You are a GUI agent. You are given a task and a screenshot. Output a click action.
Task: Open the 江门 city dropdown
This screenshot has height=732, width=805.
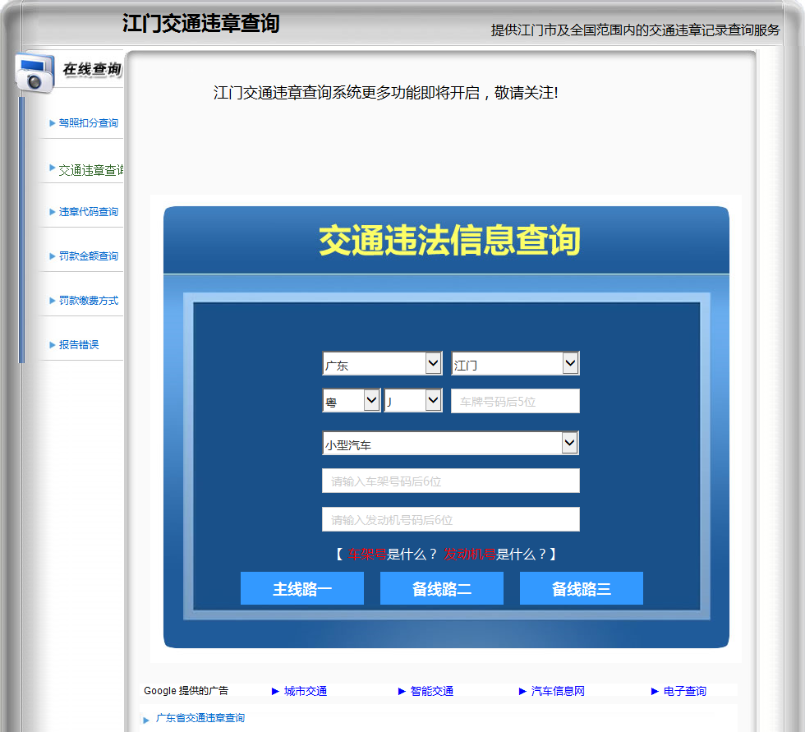(x=515, y=363)
